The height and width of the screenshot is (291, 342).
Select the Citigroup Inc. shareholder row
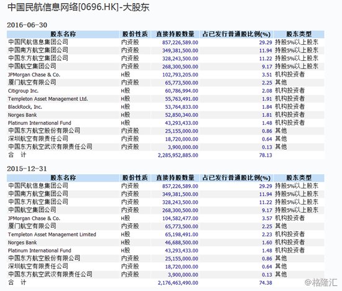pos(165,91)
